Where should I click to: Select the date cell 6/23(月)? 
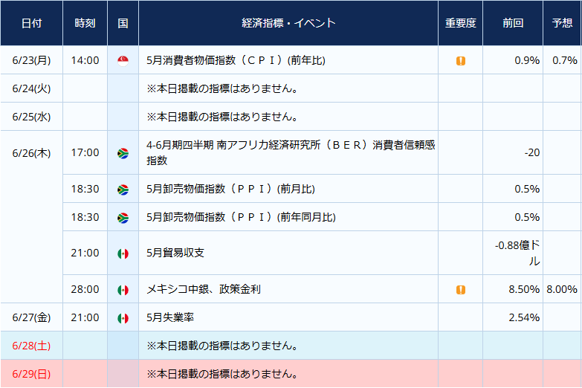31,60
